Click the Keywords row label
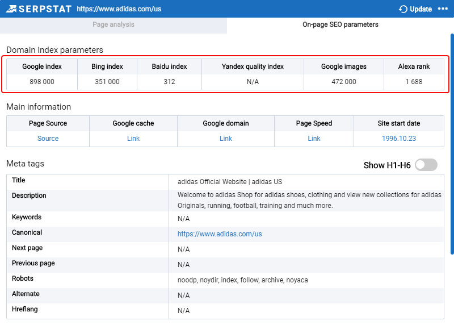This screenshot has width=454, height=325. [x=27, y=217]
